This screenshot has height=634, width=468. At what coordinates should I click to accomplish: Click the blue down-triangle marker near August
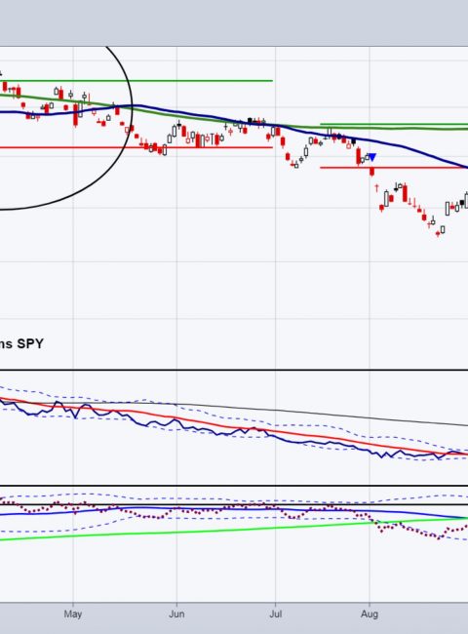click(372, 157)
